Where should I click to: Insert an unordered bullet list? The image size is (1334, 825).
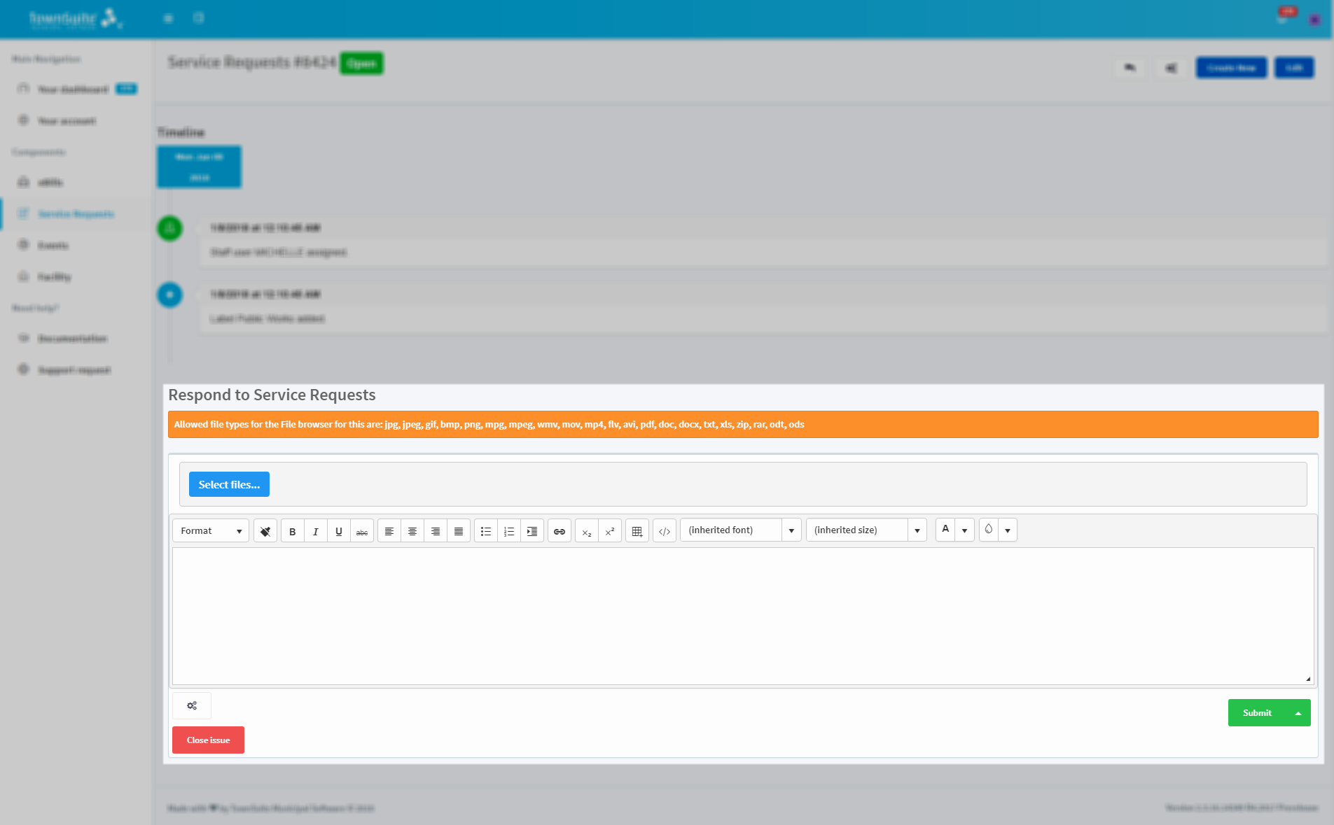486,531
